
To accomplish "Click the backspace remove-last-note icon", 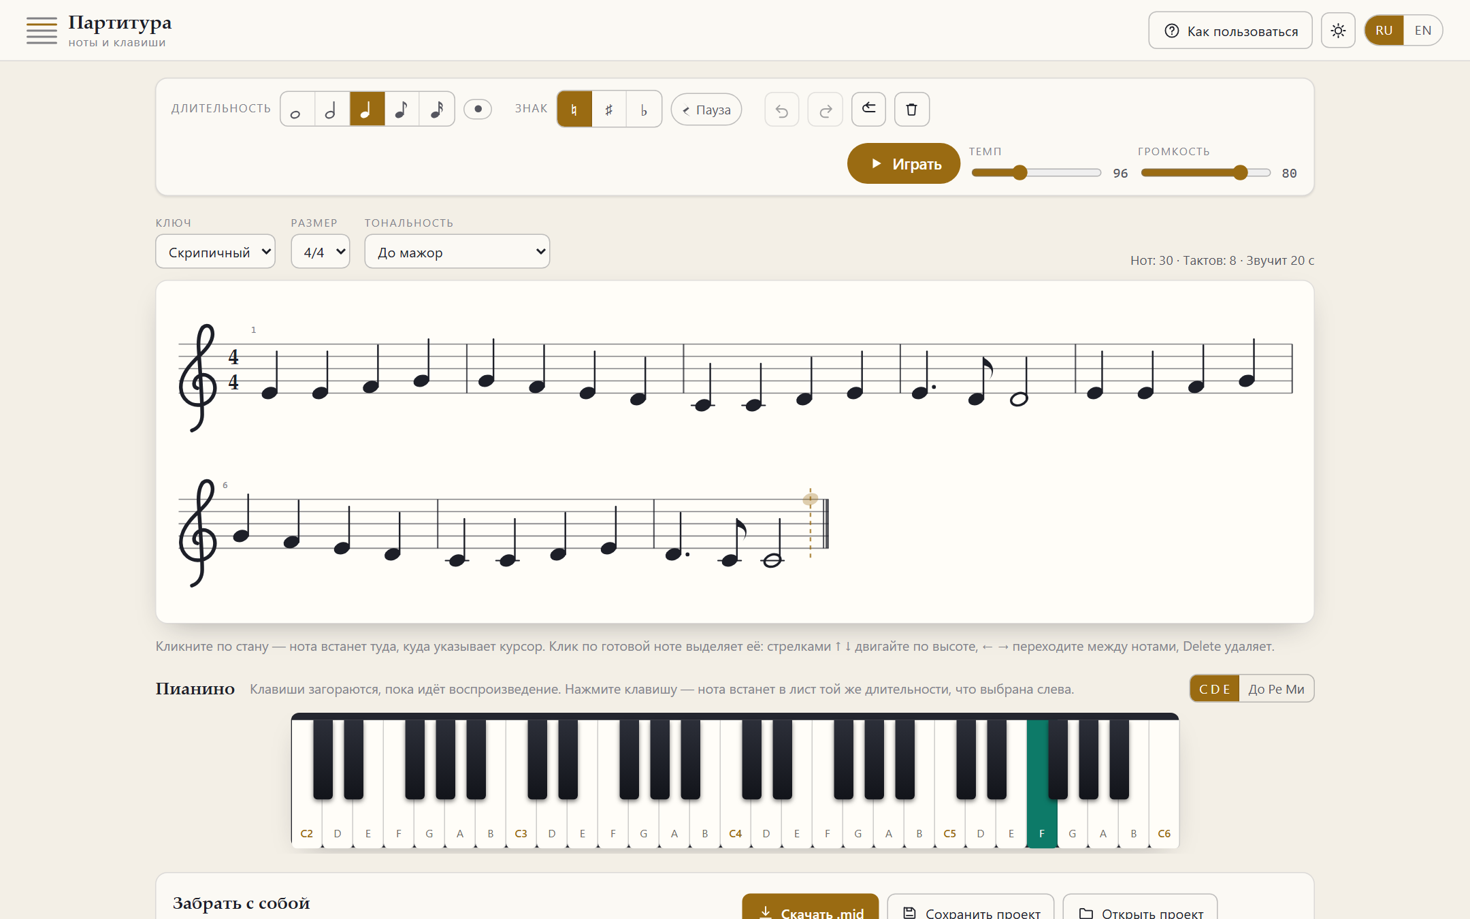I will 868,109.
